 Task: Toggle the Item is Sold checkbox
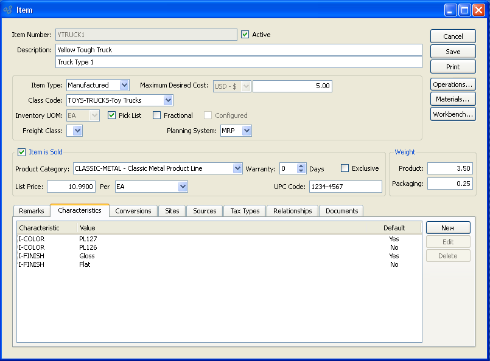click(22, 152)
